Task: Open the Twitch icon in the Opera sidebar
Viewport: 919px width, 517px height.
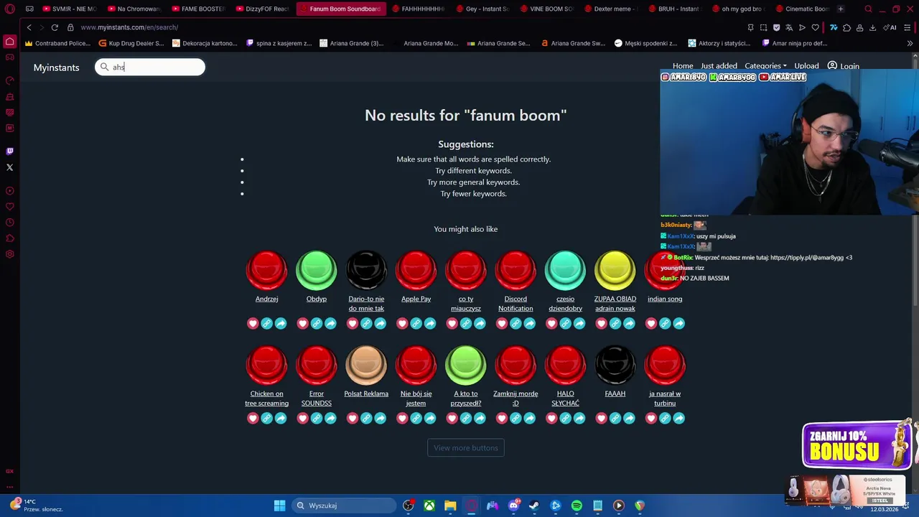Action: (9, 152)
